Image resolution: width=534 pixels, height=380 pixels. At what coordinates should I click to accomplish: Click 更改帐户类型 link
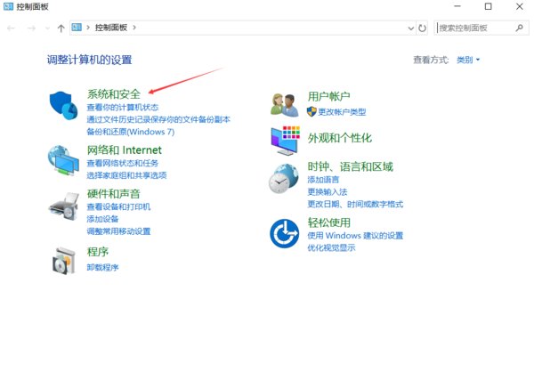[343, 111]
